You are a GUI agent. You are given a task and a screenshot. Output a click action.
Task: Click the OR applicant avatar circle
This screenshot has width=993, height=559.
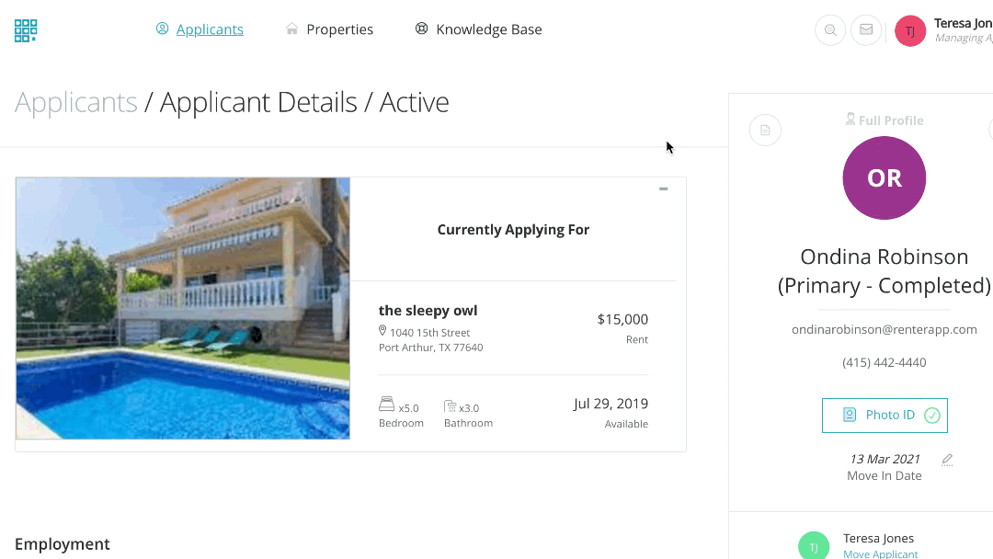click(884, 177)
